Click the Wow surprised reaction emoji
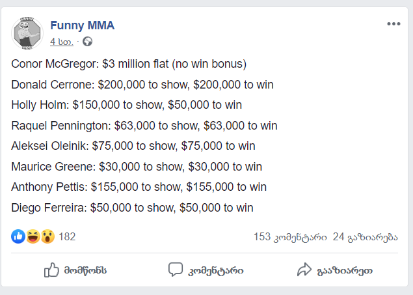Screen dimensions: 413x295 click(47, 236)
